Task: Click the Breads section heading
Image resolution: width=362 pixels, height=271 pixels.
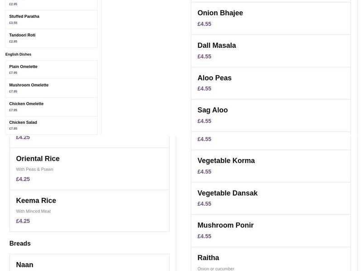Action: (20, 243)
